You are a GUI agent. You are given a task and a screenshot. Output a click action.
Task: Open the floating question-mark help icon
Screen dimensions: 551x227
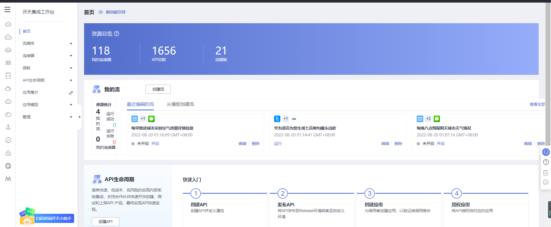click(546, 162)
